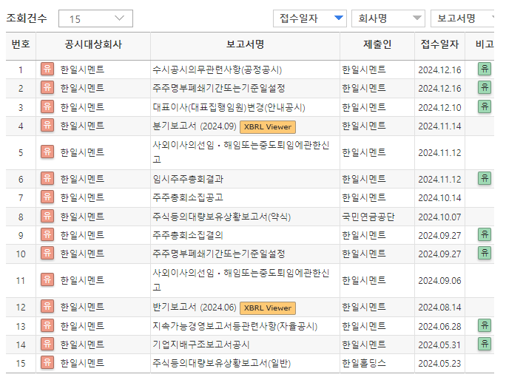Click the red 유 icon in row 13
Screen dimensions: 506x380
click(47, 326)
